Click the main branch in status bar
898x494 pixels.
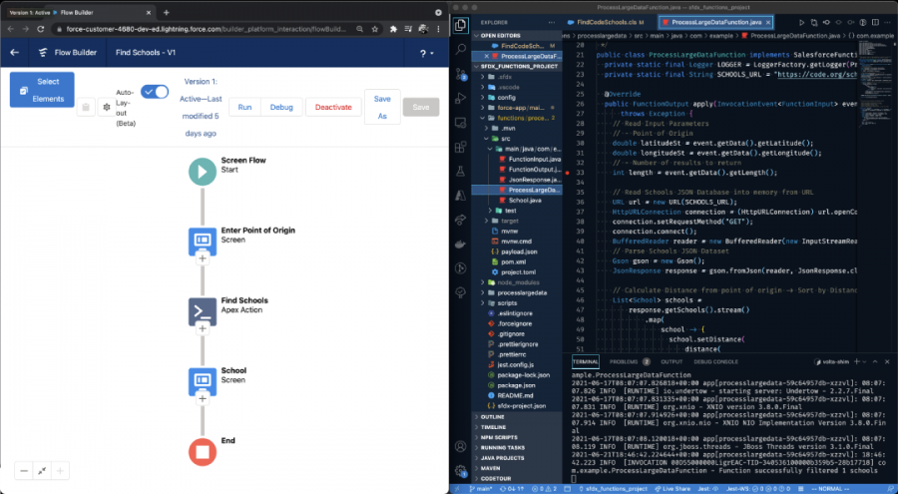click(481, 489)
